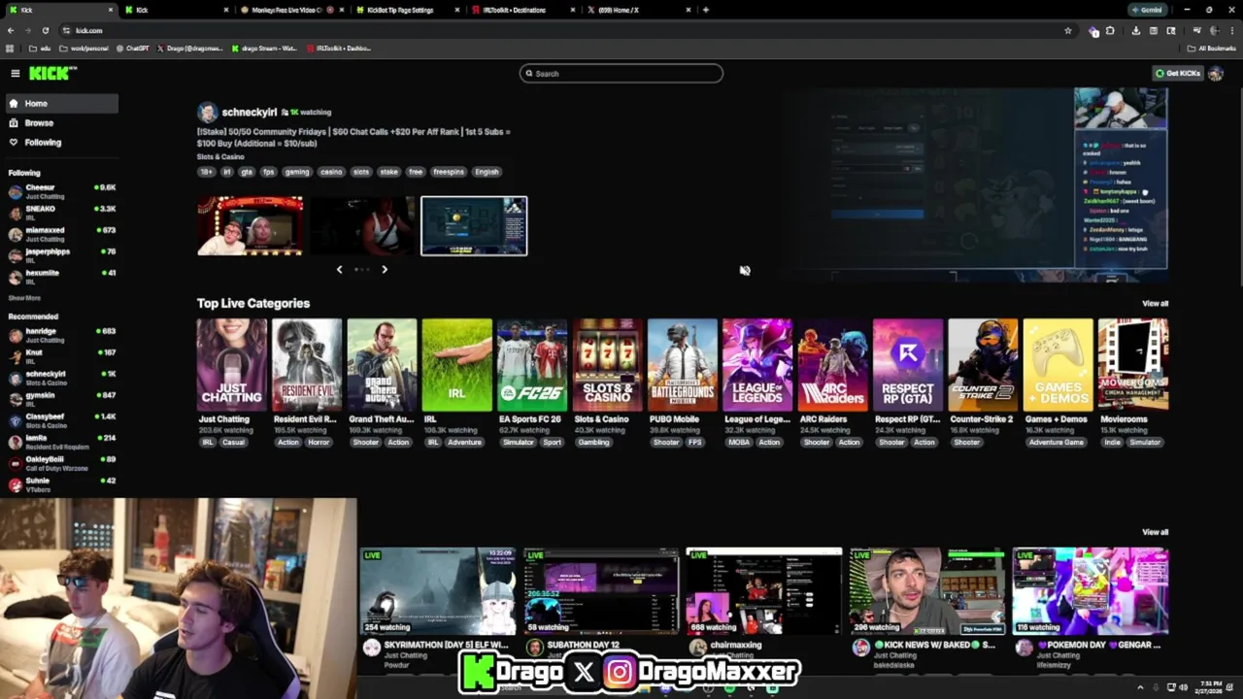Open the Slots & Casino category card
The height and width of the screenshot is (699, 1243).
(607, 365)
